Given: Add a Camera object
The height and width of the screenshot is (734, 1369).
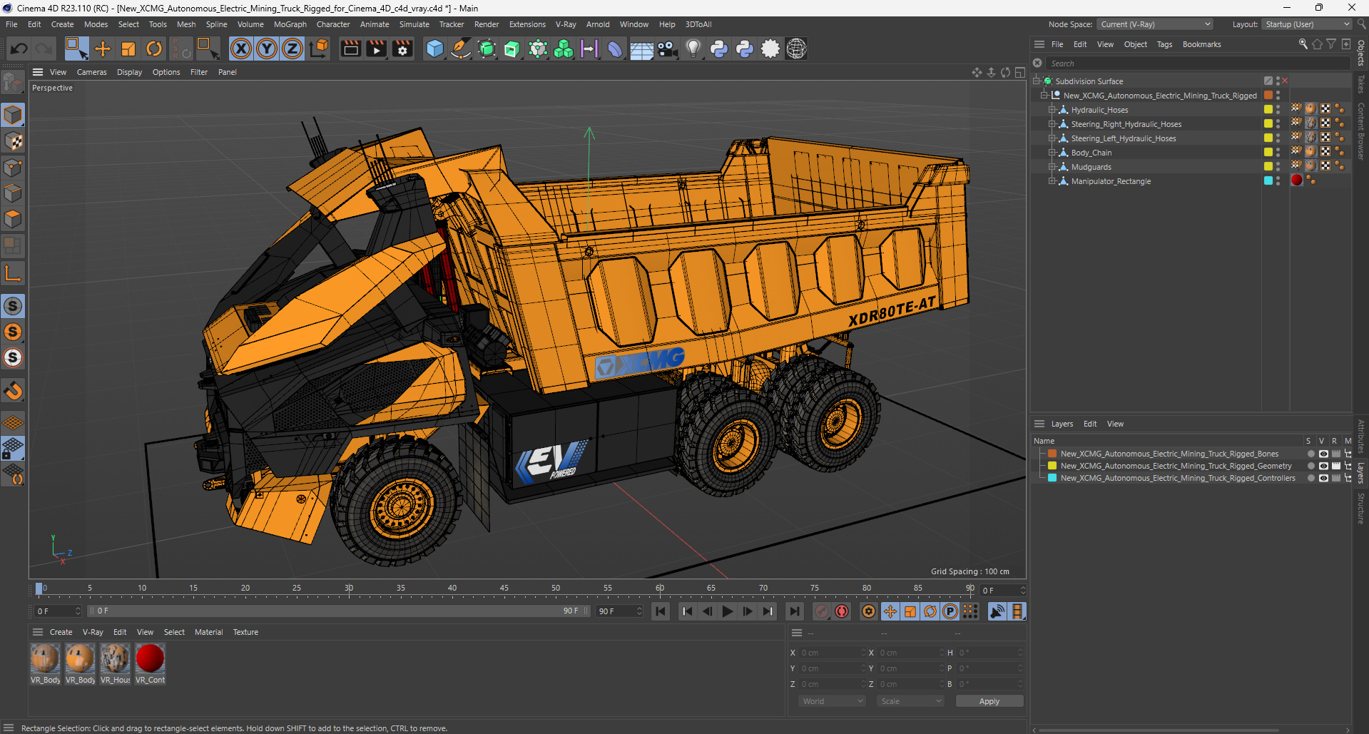Looking at the screenshot, I should point(667,49).
